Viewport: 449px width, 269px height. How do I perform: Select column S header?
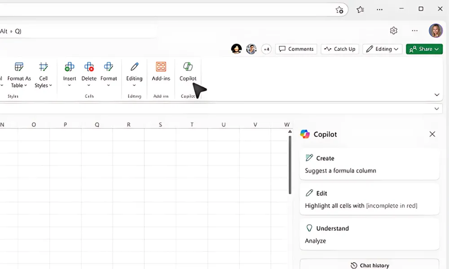pos(160,125)
